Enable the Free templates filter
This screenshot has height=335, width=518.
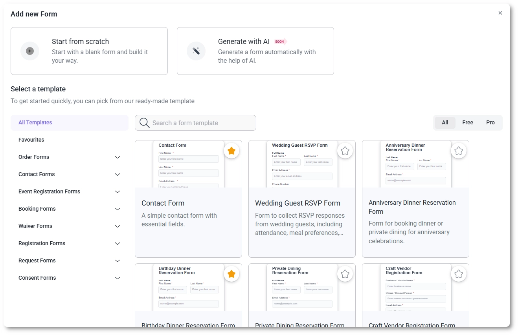pyautogui.click(x=468, y=122)
